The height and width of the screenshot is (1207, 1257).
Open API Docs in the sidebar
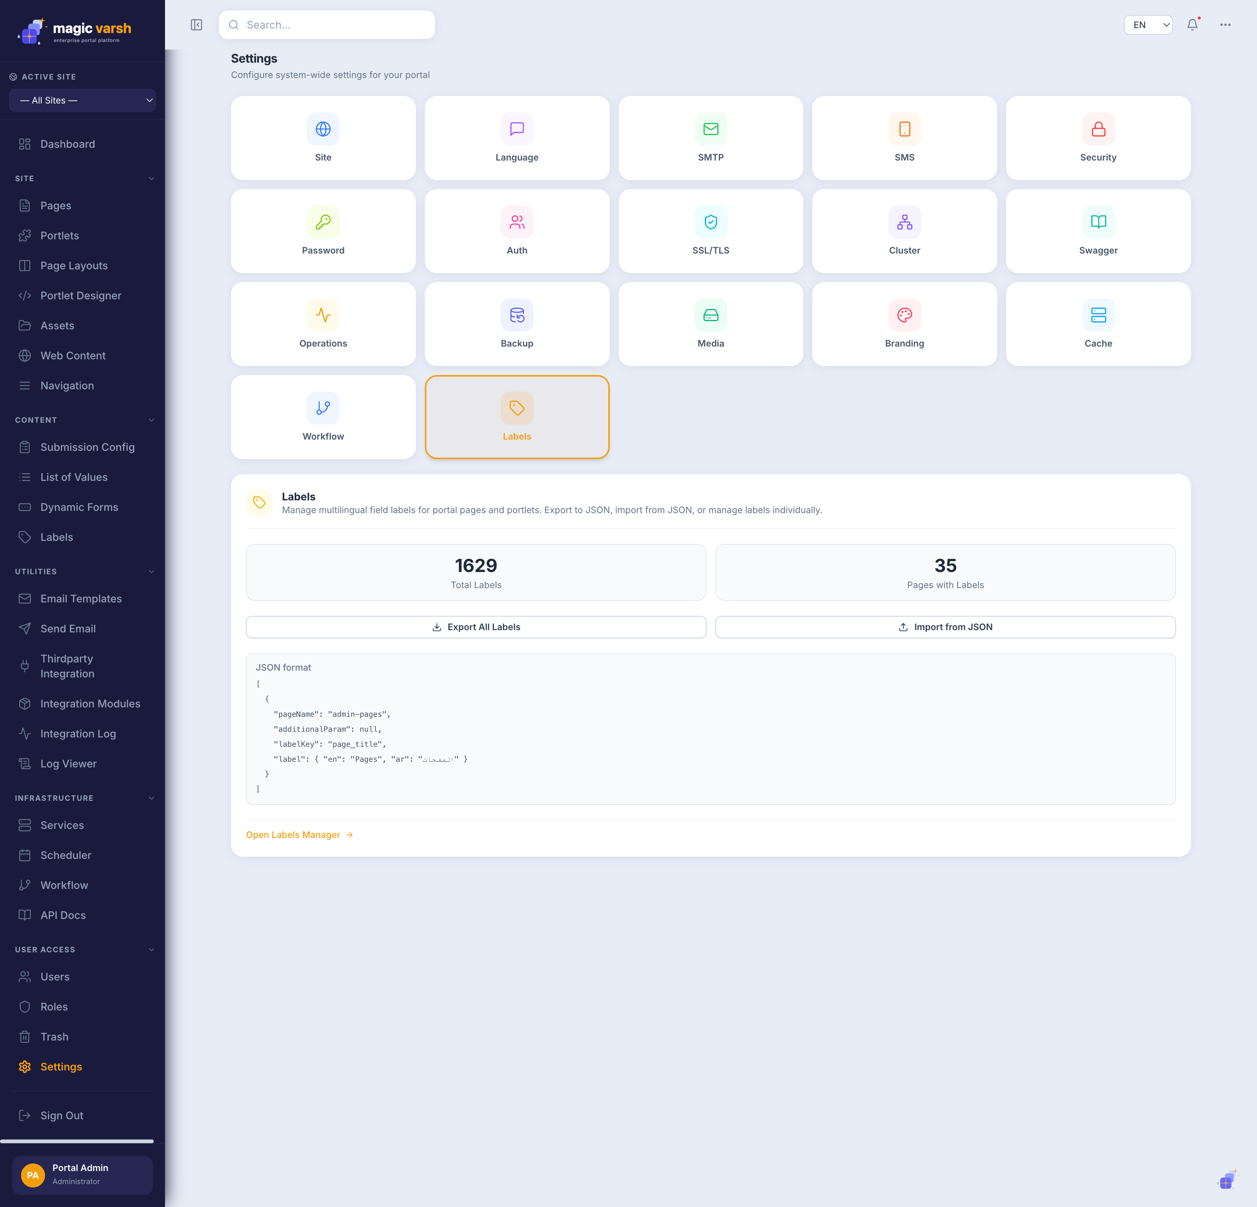pos(82,915)
